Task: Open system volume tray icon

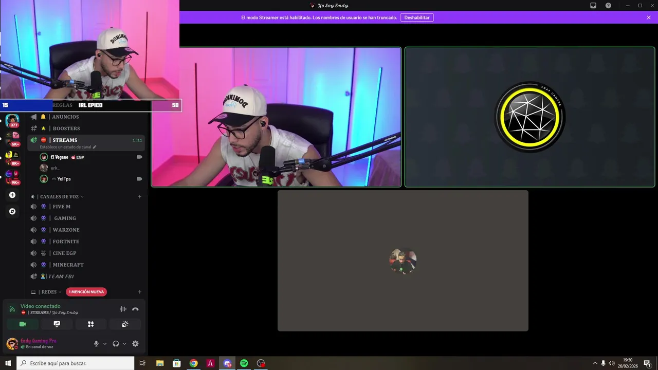Action: click(611, 363)
